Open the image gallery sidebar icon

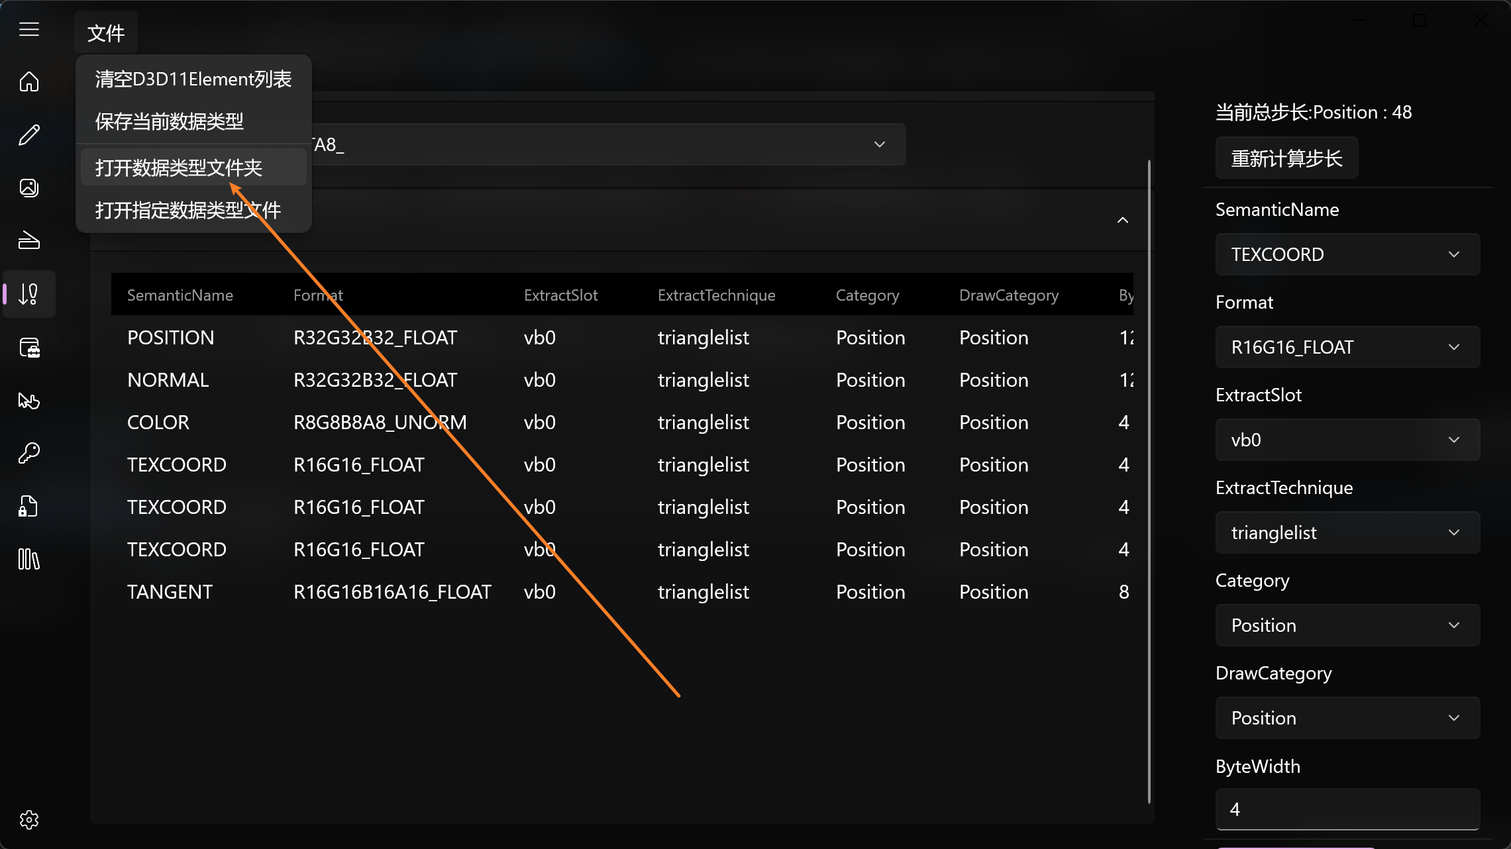29,188
